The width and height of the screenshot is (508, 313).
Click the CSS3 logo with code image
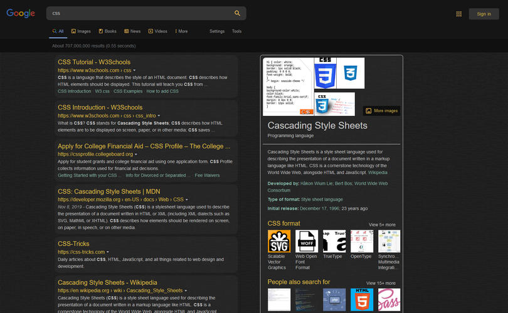(x=334, y=104)
